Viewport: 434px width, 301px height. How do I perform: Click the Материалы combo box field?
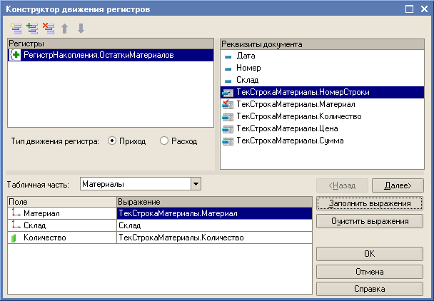click(x=136, y=184)
